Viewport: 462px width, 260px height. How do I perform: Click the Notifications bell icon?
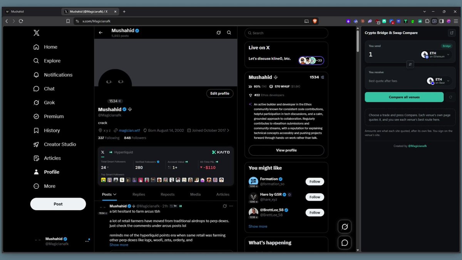pos(36,75)
